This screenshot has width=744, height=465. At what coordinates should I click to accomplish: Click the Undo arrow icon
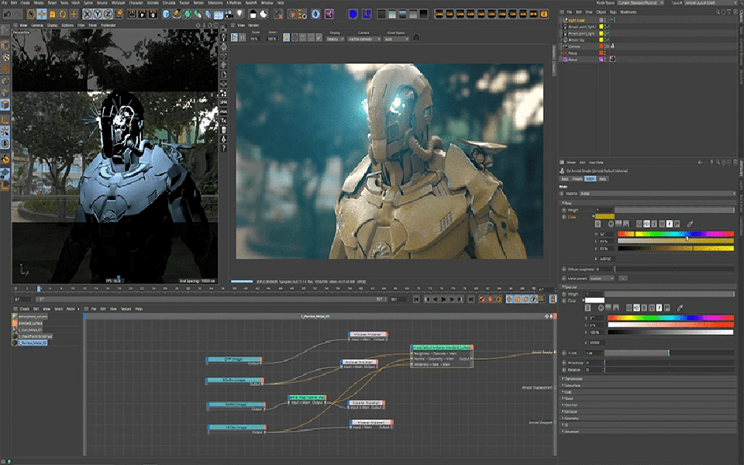click(6, 14)
